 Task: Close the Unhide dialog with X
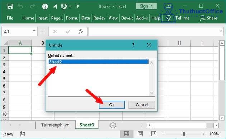coord(149,45)
